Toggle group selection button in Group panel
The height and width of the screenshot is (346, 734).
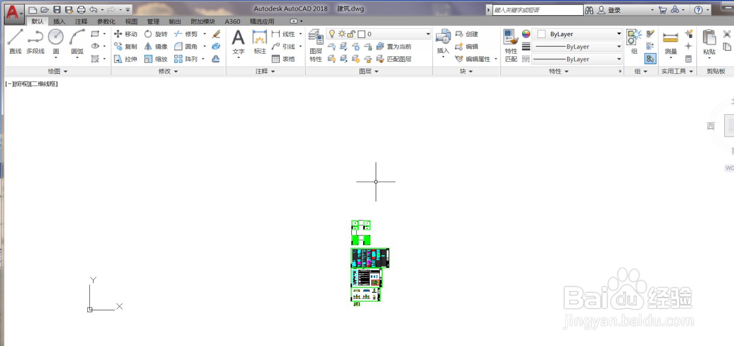click(x=650, y=59)
